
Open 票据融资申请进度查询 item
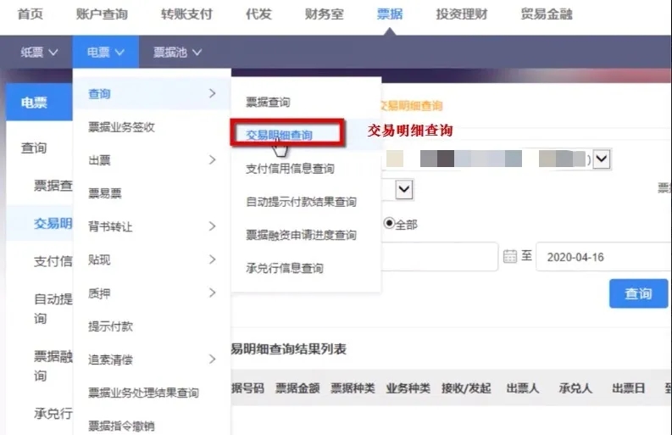pyautogui.click(x=302, y=235)
